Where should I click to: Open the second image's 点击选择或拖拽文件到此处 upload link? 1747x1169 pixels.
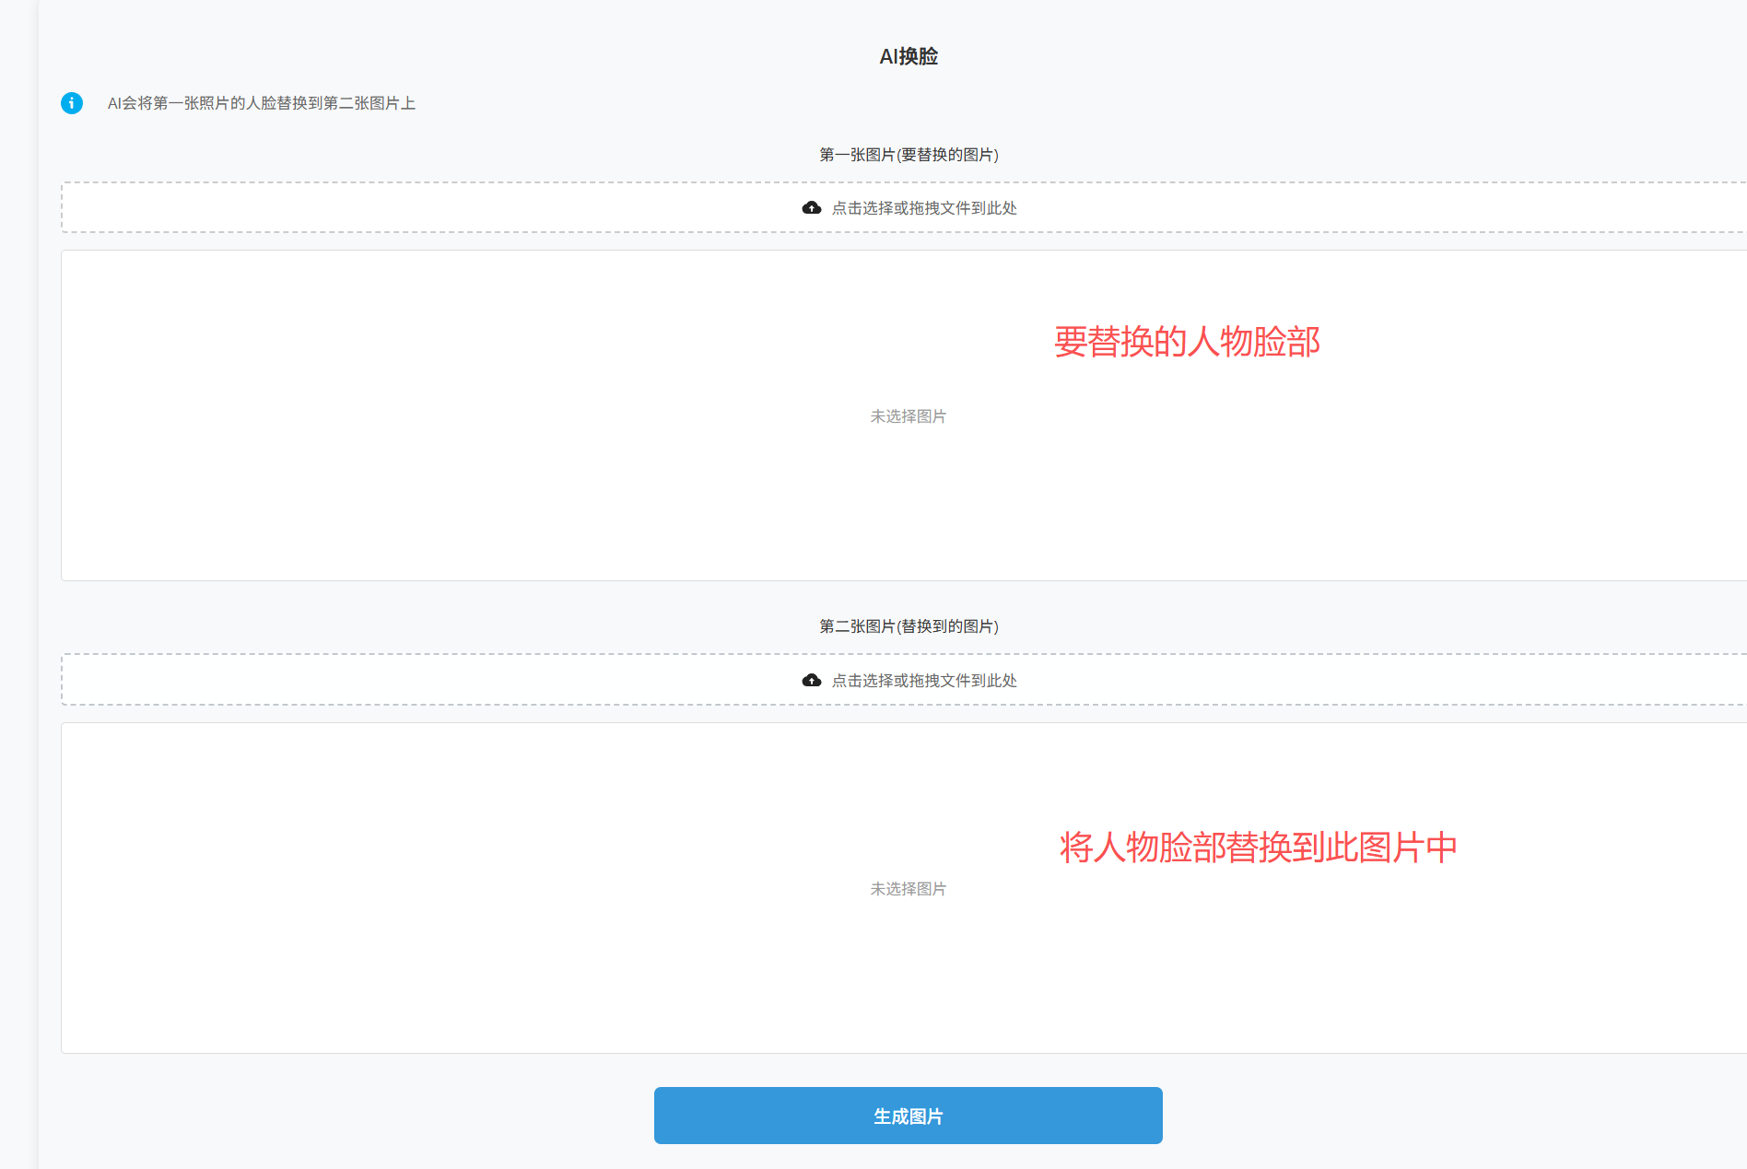tap(924, 681)
